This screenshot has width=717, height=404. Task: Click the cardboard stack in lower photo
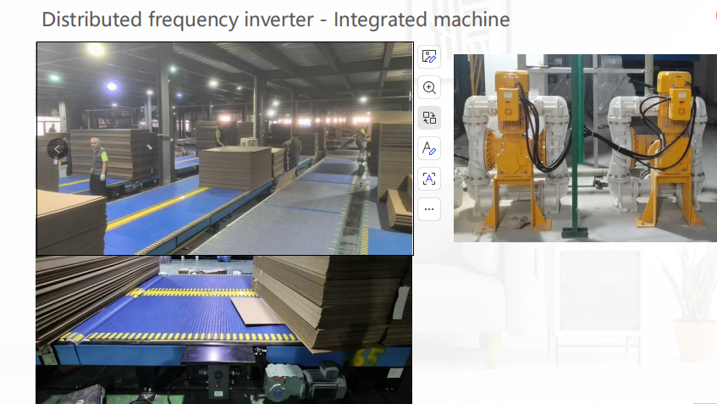coord(339,296)
